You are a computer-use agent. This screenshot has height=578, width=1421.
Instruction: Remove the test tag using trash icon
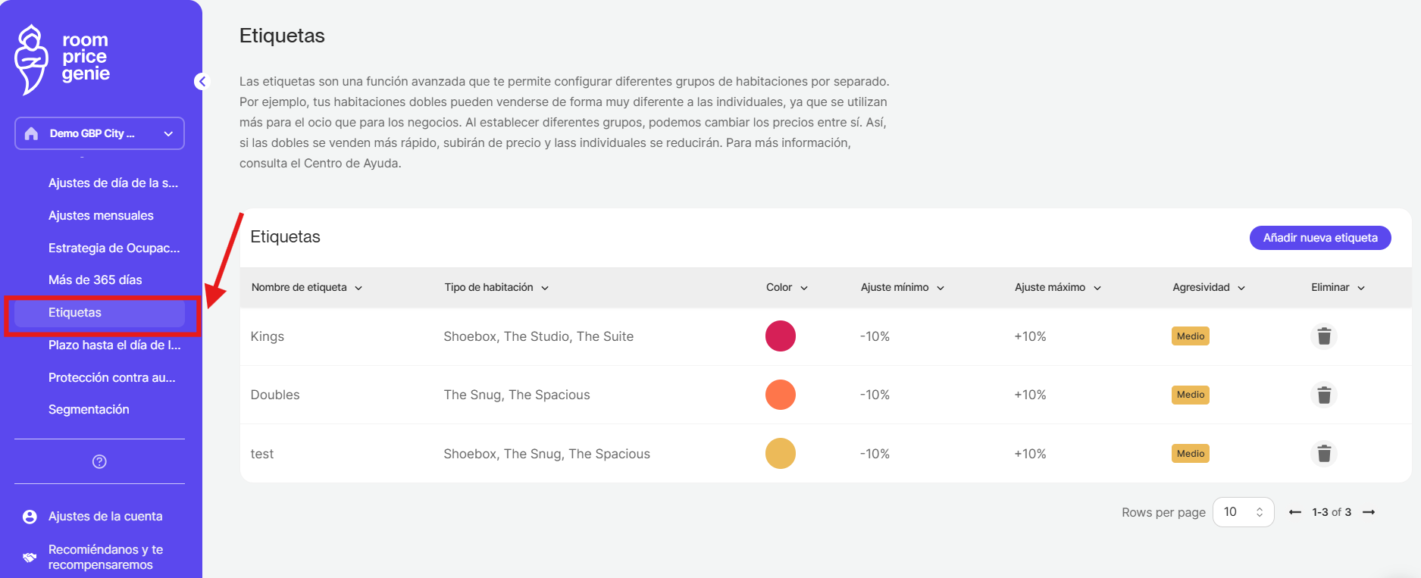[1323, 453]
